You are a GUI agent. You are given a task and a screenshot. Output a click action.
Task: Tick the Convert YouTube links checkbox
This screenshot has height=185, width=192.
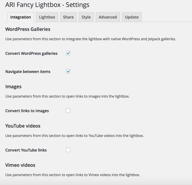(x=68, y=150)
